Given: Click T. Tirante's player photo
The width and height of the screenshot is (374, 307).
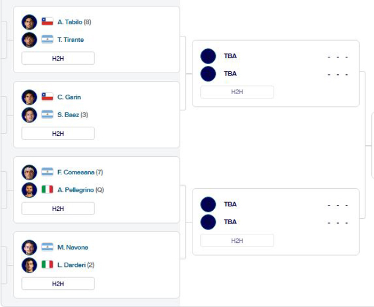Looking at the screenshot, I should point(29,40).
